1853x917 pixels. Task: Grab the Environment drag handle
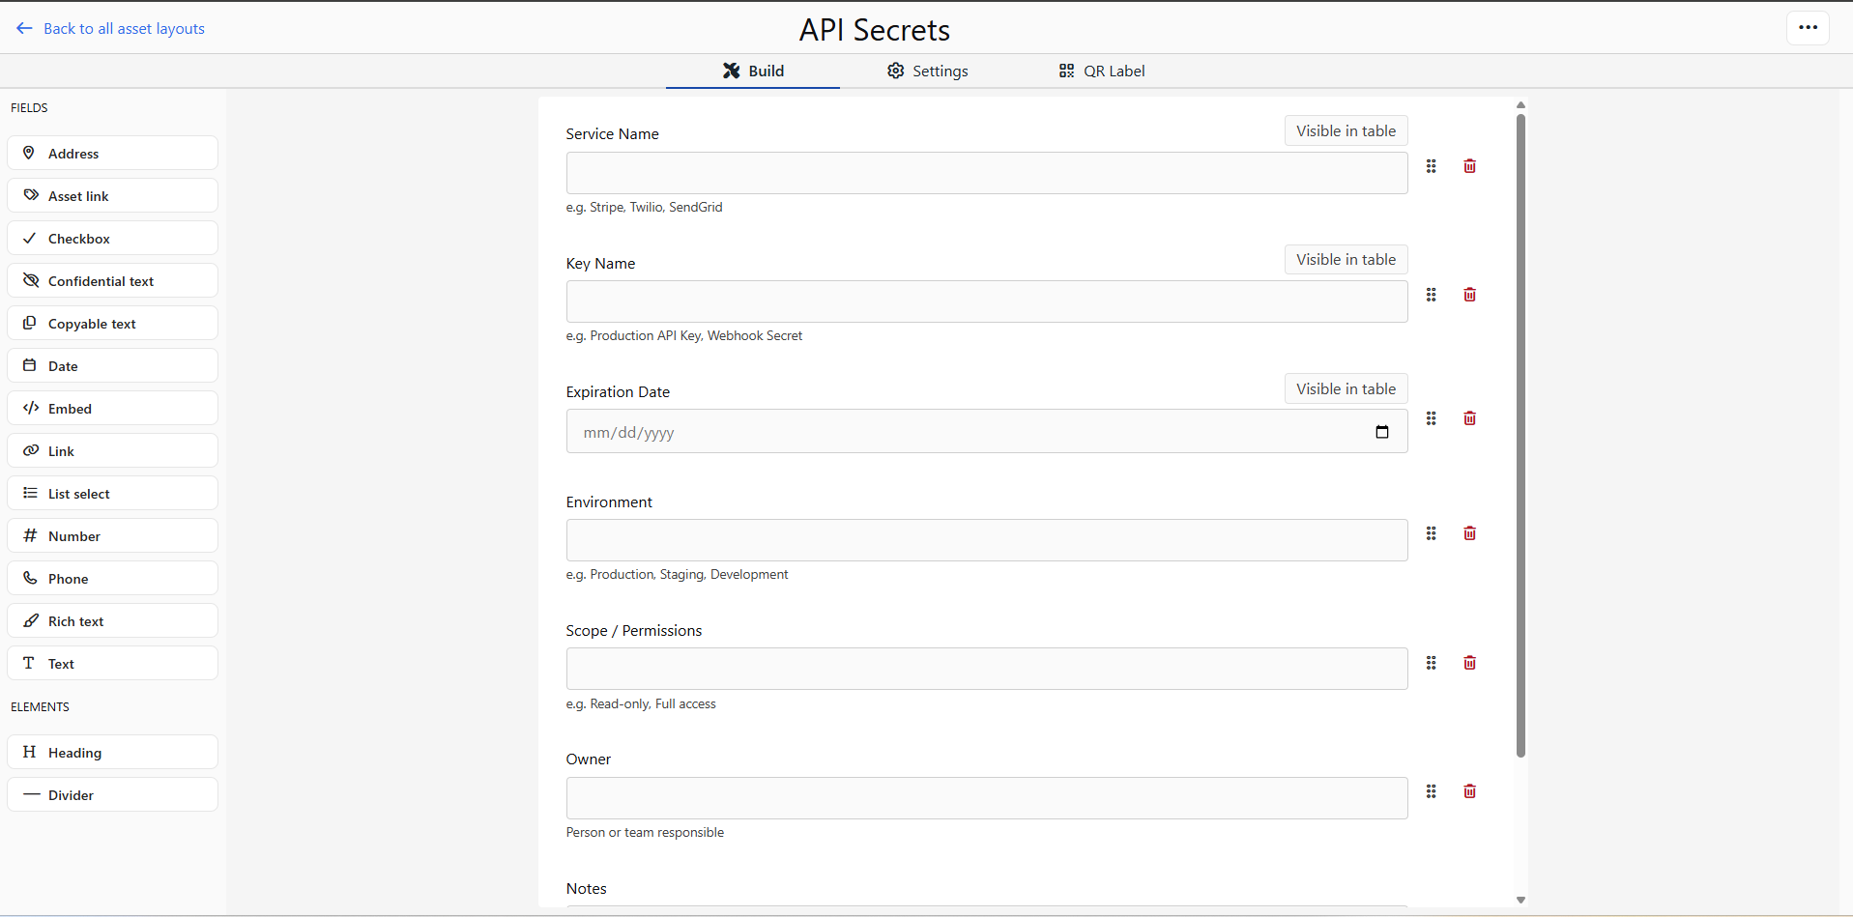1432,533
